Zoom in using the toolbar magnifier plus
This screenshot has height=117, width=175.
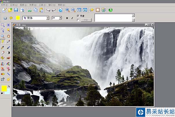(x=68, y=10)
